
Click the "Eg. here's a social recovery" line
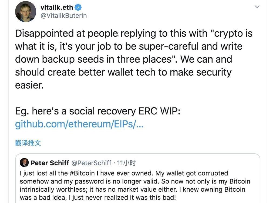[x=76, y=111]
